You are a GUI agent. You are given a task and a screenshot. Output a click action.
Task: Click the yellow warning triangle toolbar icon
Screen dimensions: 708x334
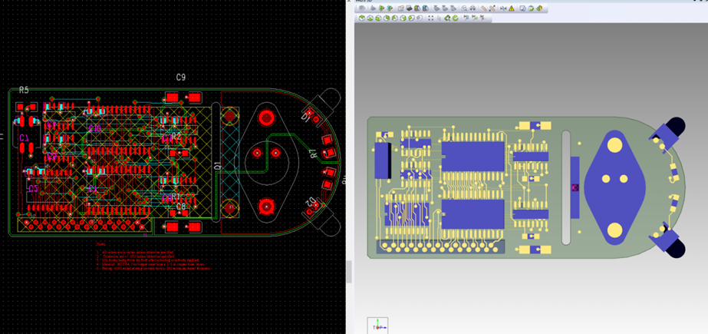click(512, 8)
